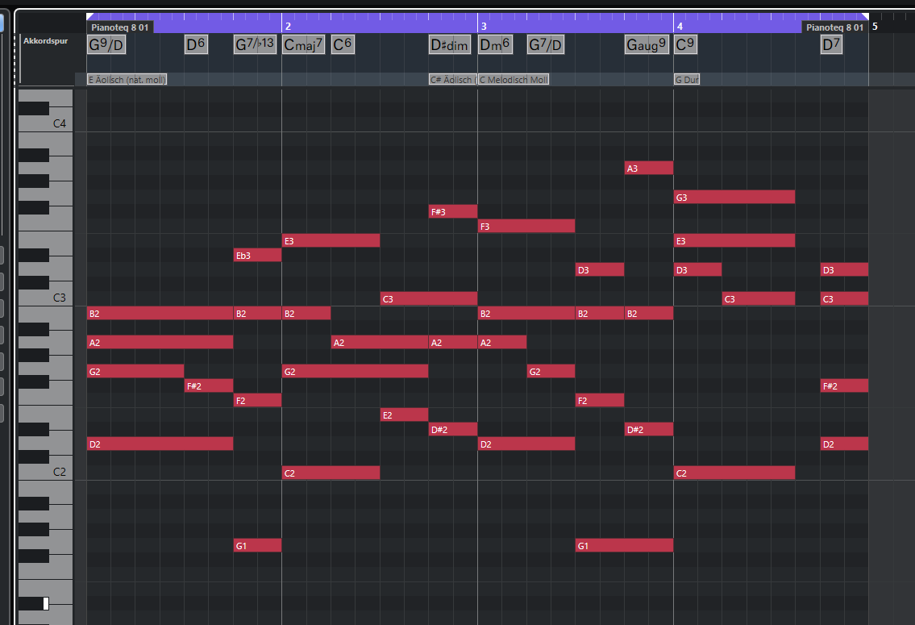Click bar 3 in the timeline ruler

[x=484, y=27]
